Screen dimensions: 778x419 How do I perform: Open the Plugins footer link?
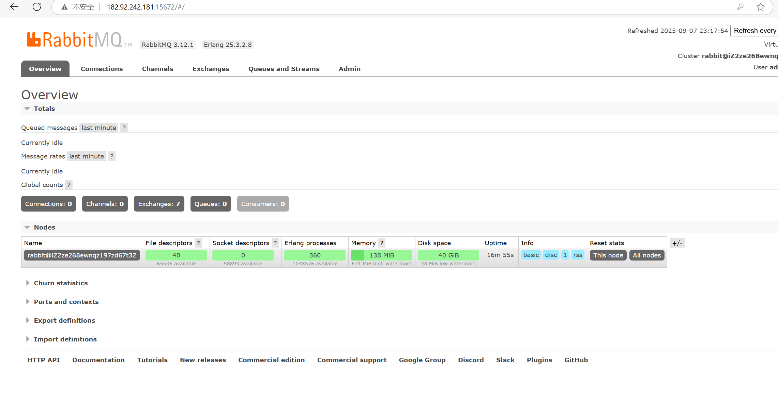pyautogui.click(x=539, y=360)
